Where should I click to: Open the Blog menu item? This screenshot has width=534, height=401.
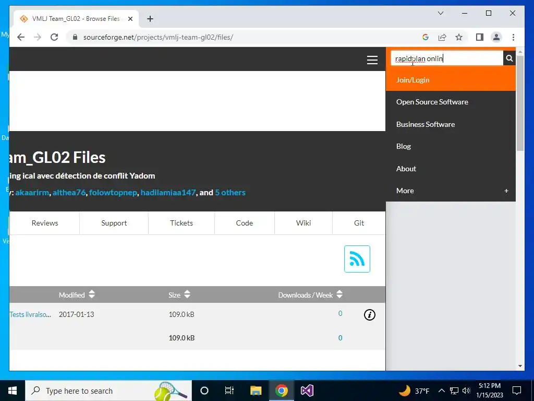[x=451, y=146]
